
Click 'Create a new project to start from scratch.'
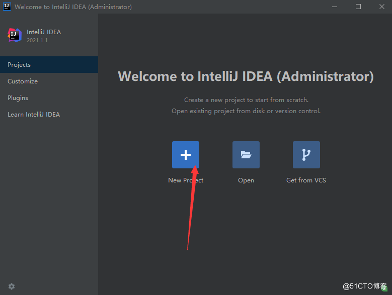246,100
